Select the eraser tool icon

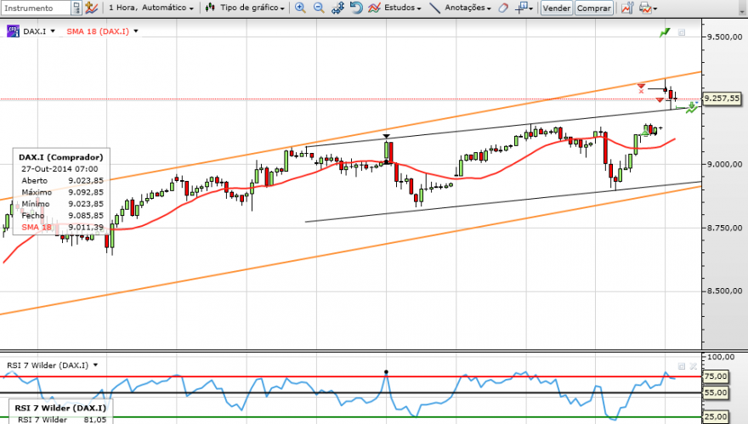[x=503, y=8]
